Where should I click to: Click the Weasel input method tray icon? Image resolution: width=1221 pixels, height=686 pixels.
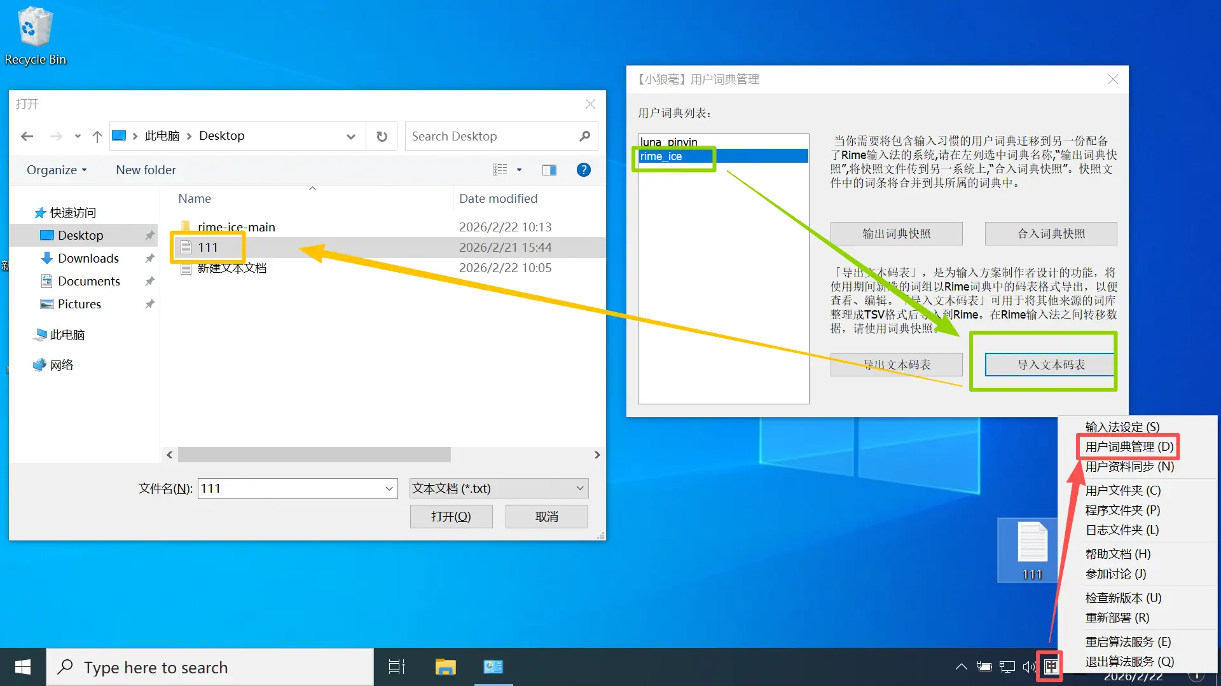click(1051, 666)
